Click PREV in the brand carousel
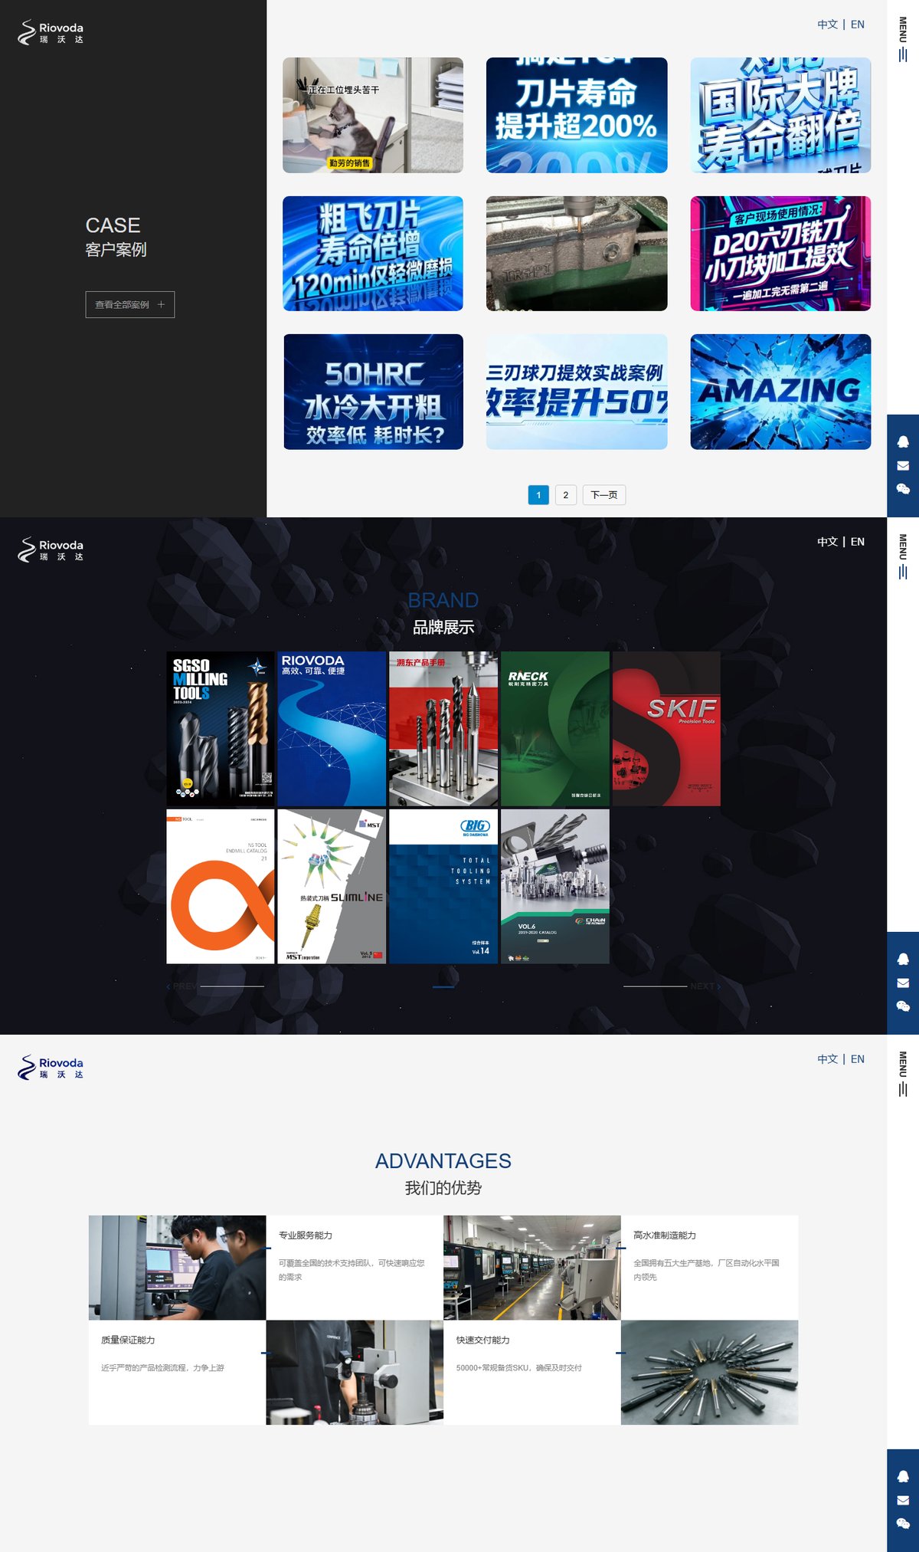Screen dimensions: 919x1552 coord(182,986)
